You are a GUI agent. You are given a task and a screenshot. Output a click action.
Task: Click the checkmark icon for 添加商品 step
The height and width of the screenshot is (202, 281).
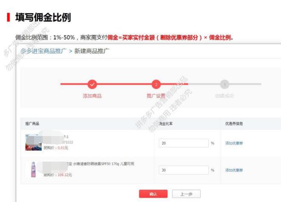click(92, 84)
